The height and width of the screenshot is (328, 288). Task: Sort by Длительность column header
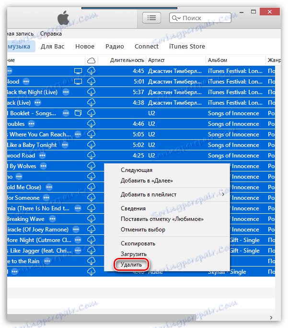click(x=127, y=60)
